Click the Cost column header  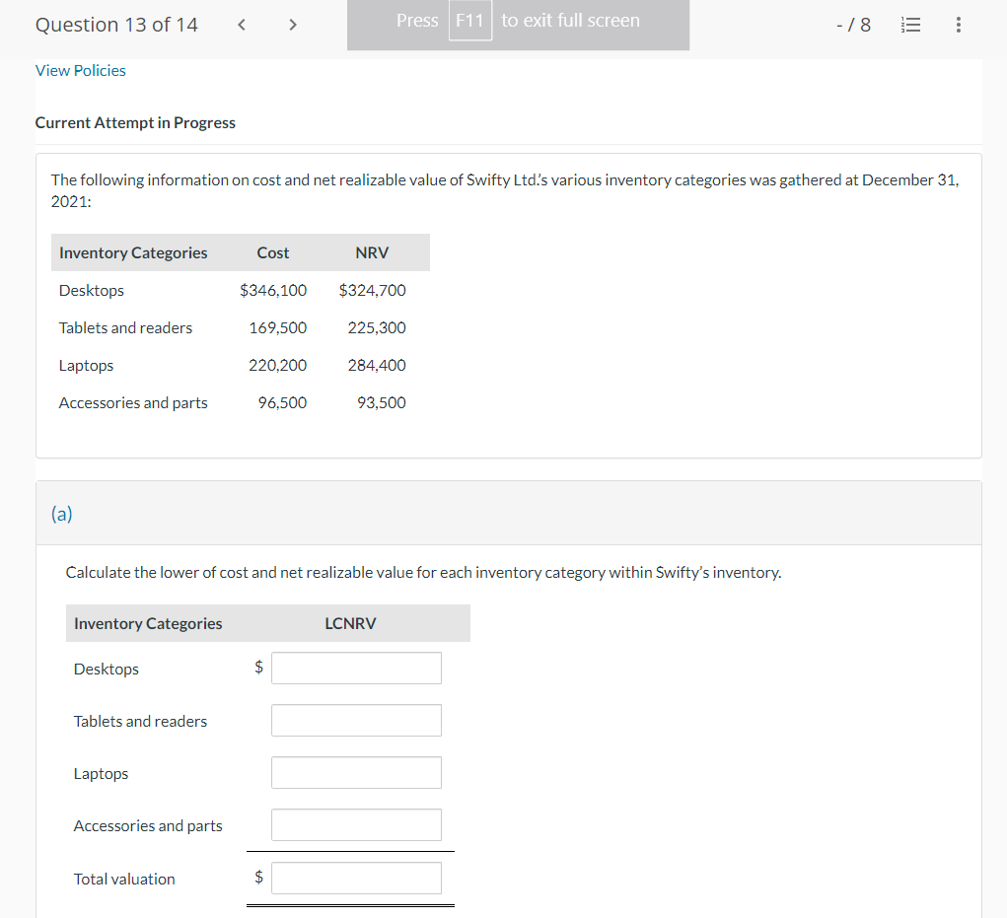coord(273,253)
